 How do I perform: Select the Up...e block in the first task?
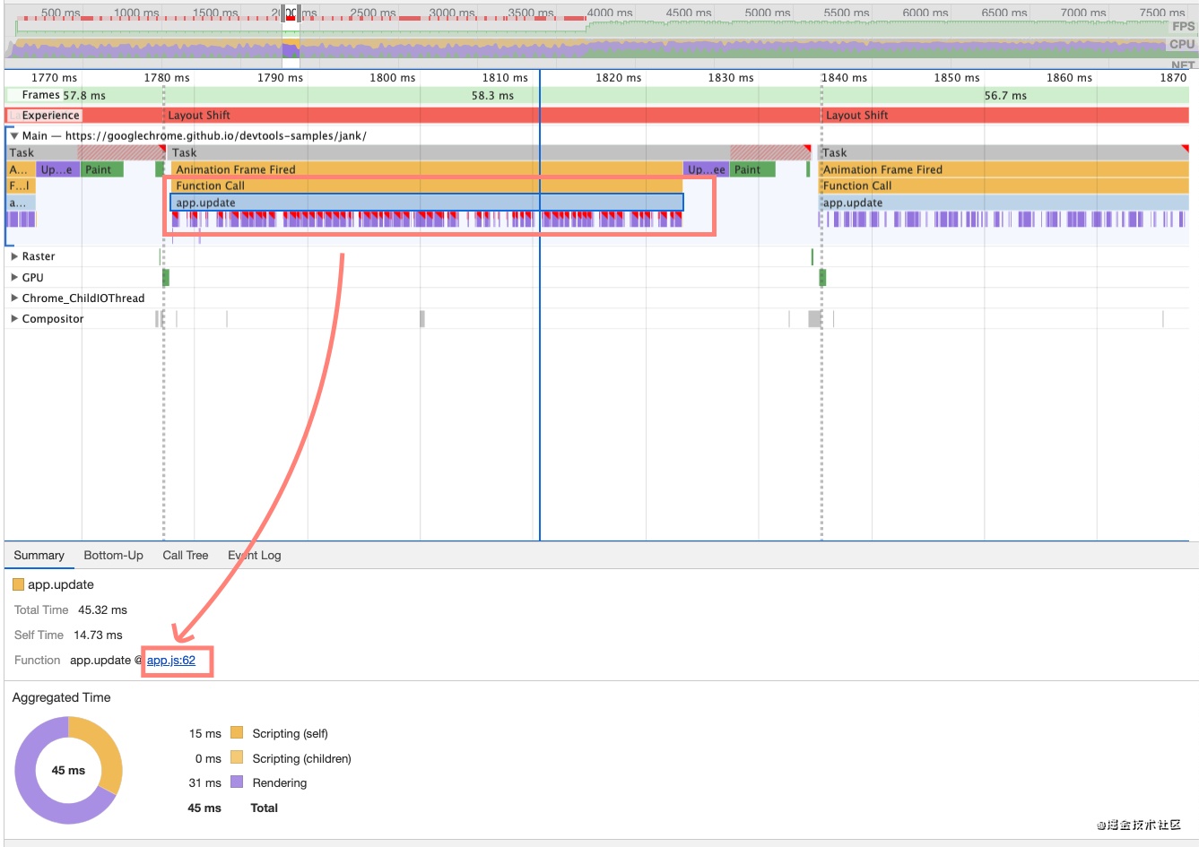[x=57, y=169]
